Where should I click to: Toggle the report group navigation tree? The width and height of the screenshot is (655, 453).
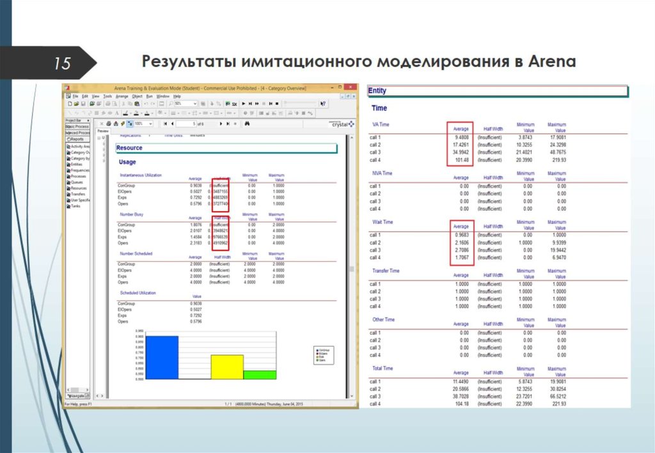(130, 123)
